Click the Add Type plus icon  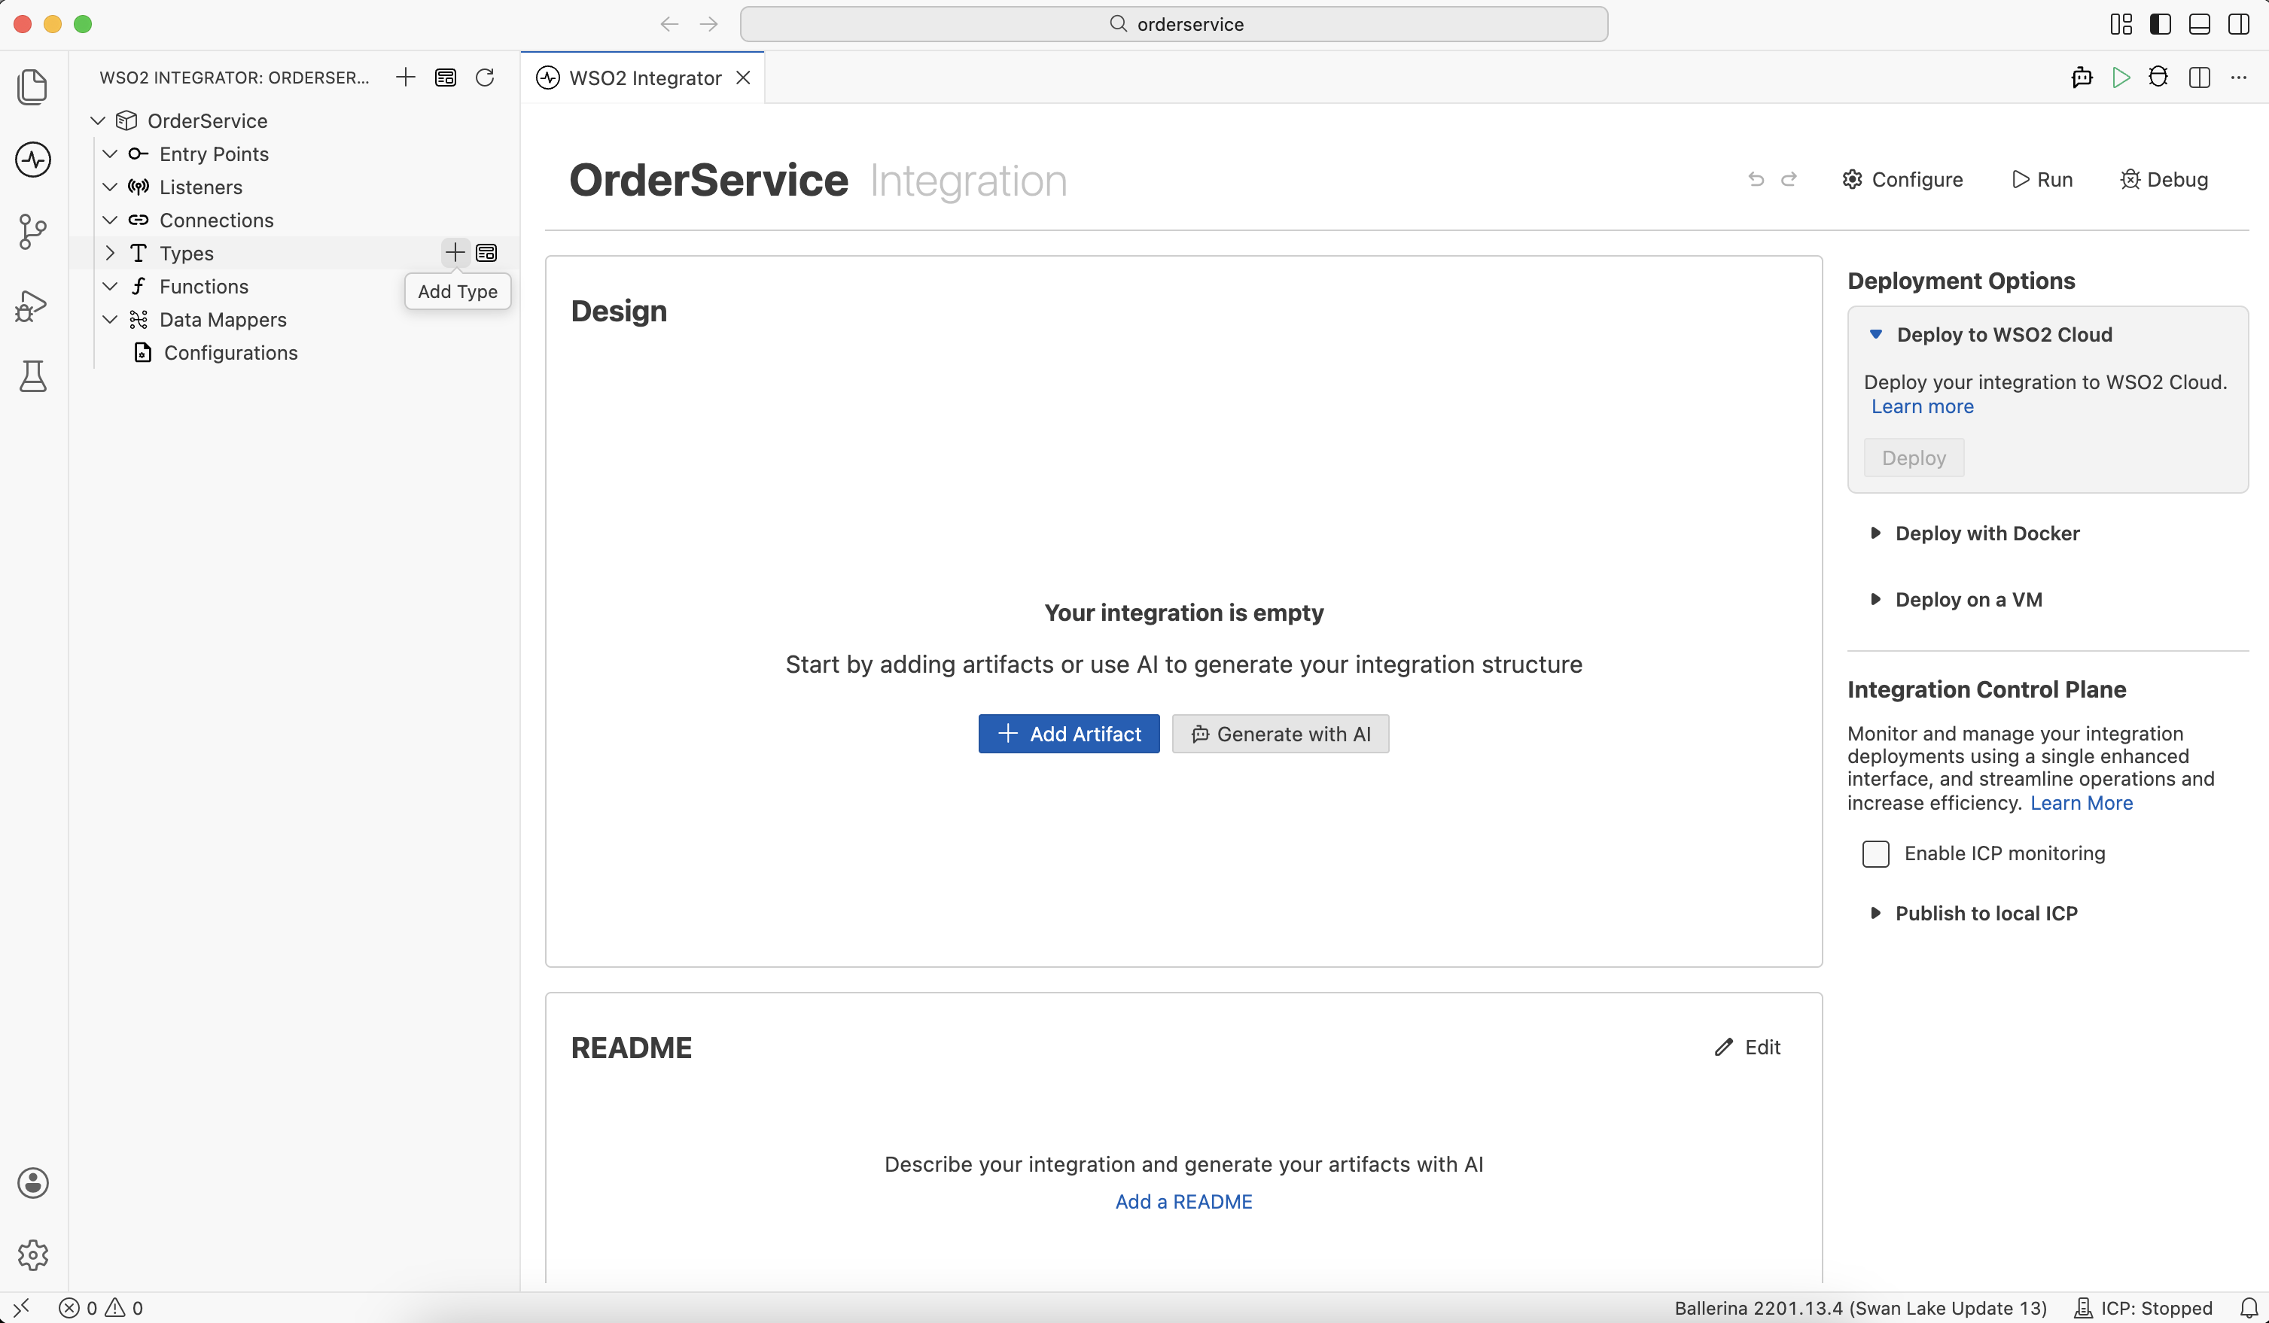point(455,253)
